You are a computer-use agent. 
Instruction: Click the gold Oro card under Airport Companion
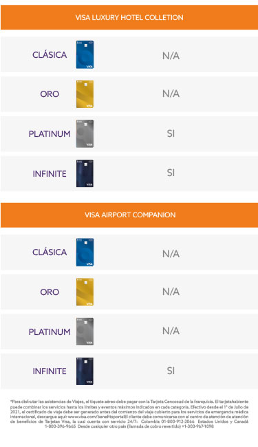[85, 292]
